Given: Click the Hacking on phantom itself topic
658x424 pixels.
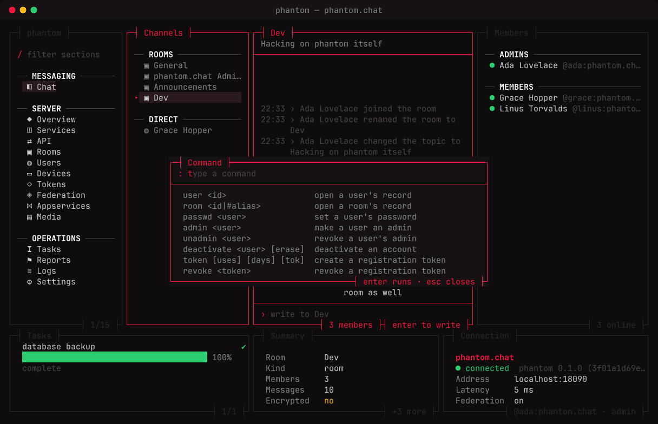Looking at the screenshot, I should [321, 44].
